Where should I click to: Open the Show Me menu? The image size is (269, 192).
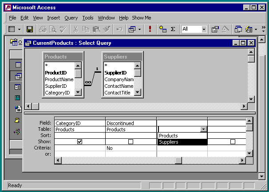click(x=142, y=18)
